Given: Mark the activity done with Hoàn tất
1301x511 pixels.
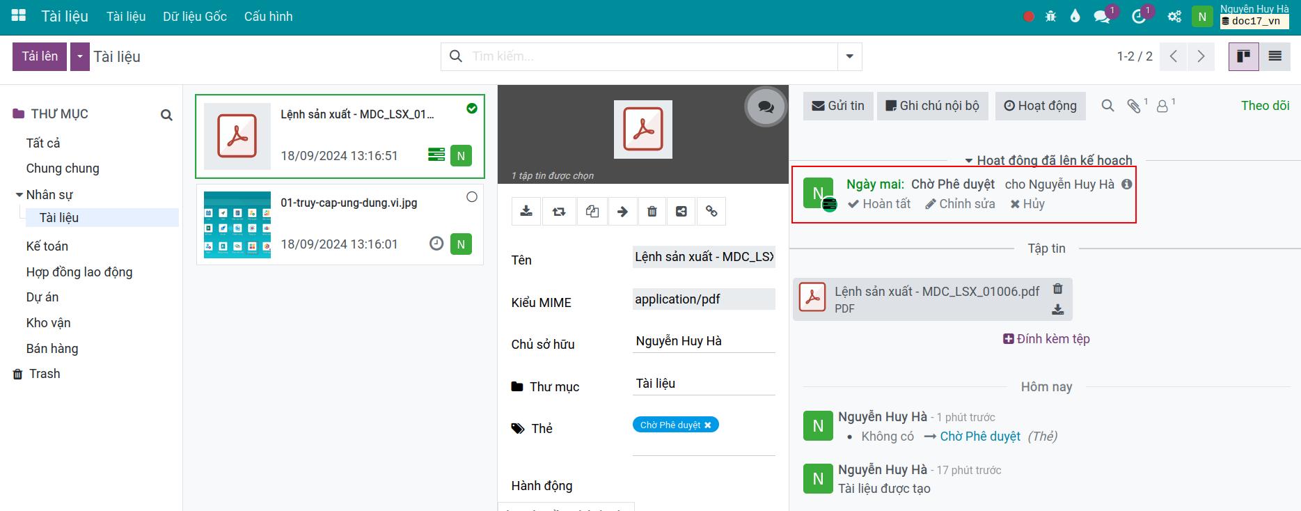Looking at the screenshot, I should click(879, 204).
